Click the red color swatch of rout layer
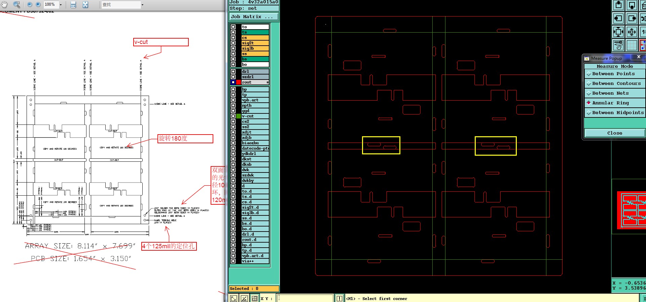Screen dimensions: 646x302 point(239,82)
